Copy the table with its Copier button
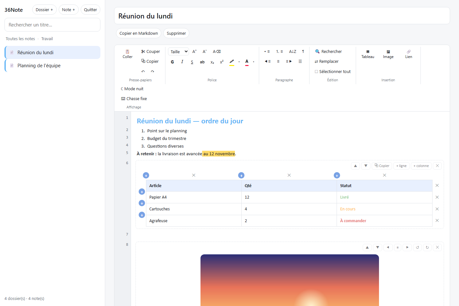 (x=382, y=166)
